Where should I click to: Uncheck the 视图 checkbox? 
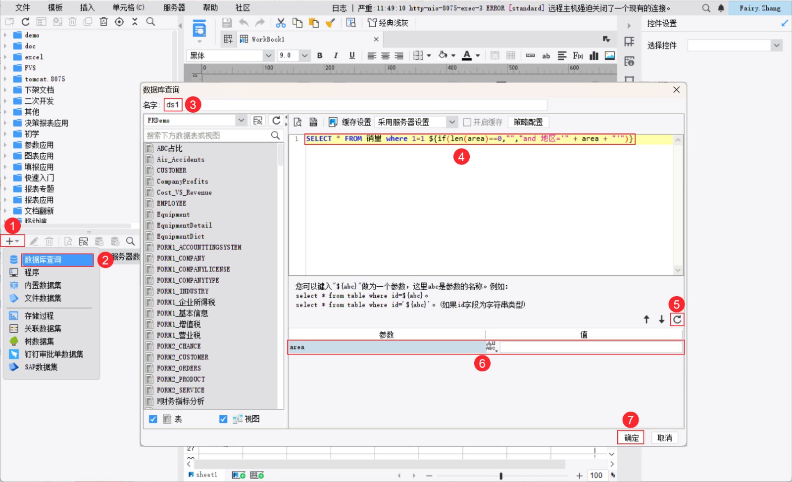[x=223, y=419]
